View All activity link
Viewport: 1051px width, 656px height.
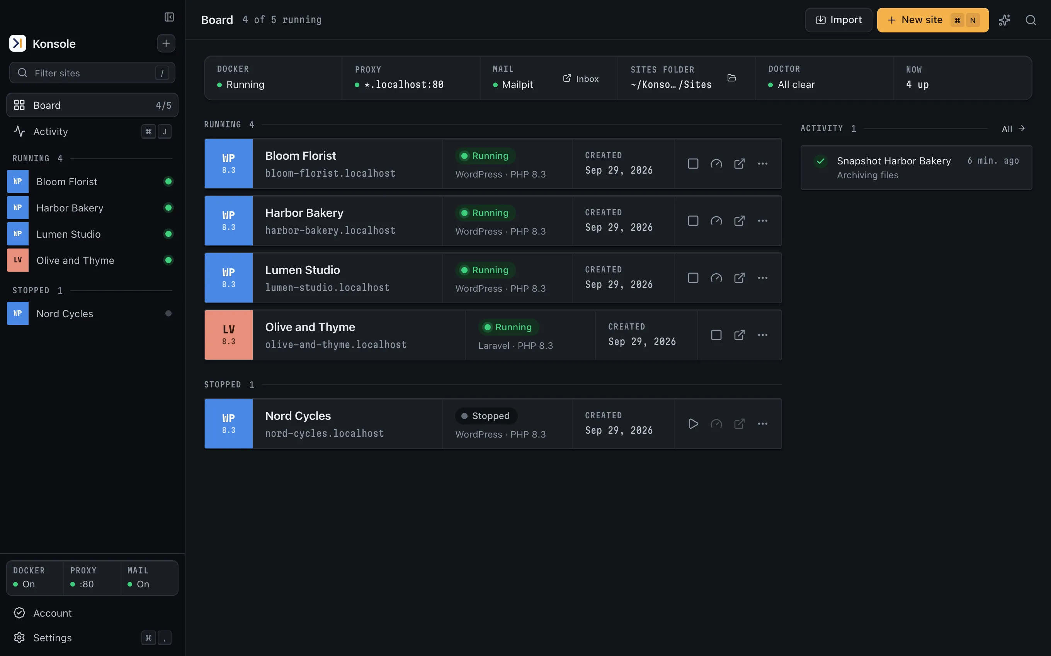[x=1013, y=128]
